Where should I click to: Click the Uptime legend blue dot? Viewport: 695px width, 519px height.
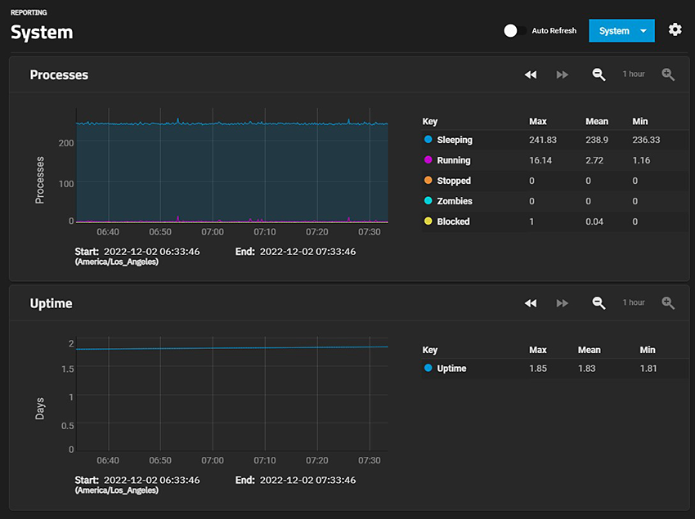[428, 368]
